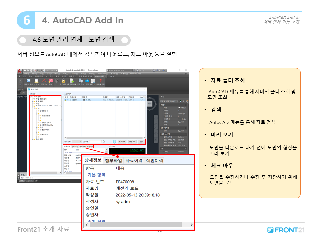This screenshot has height=240, width=320.
Task: Click the AutoCAD help question mark icon
Action: click(163, 70)
